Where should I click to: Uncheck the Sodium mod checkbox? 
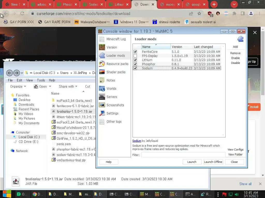click(x=135, y=68)
